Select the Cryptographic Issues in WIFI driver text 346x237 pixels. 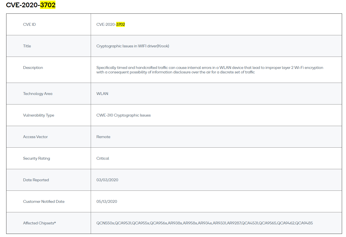point(133,46)
